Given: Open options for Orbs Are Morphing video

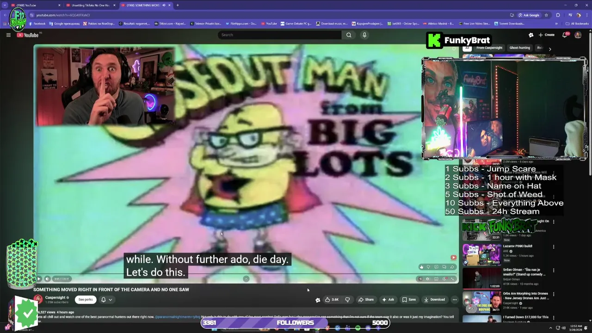Looking at the screenshot, I should tap(554, 294).
